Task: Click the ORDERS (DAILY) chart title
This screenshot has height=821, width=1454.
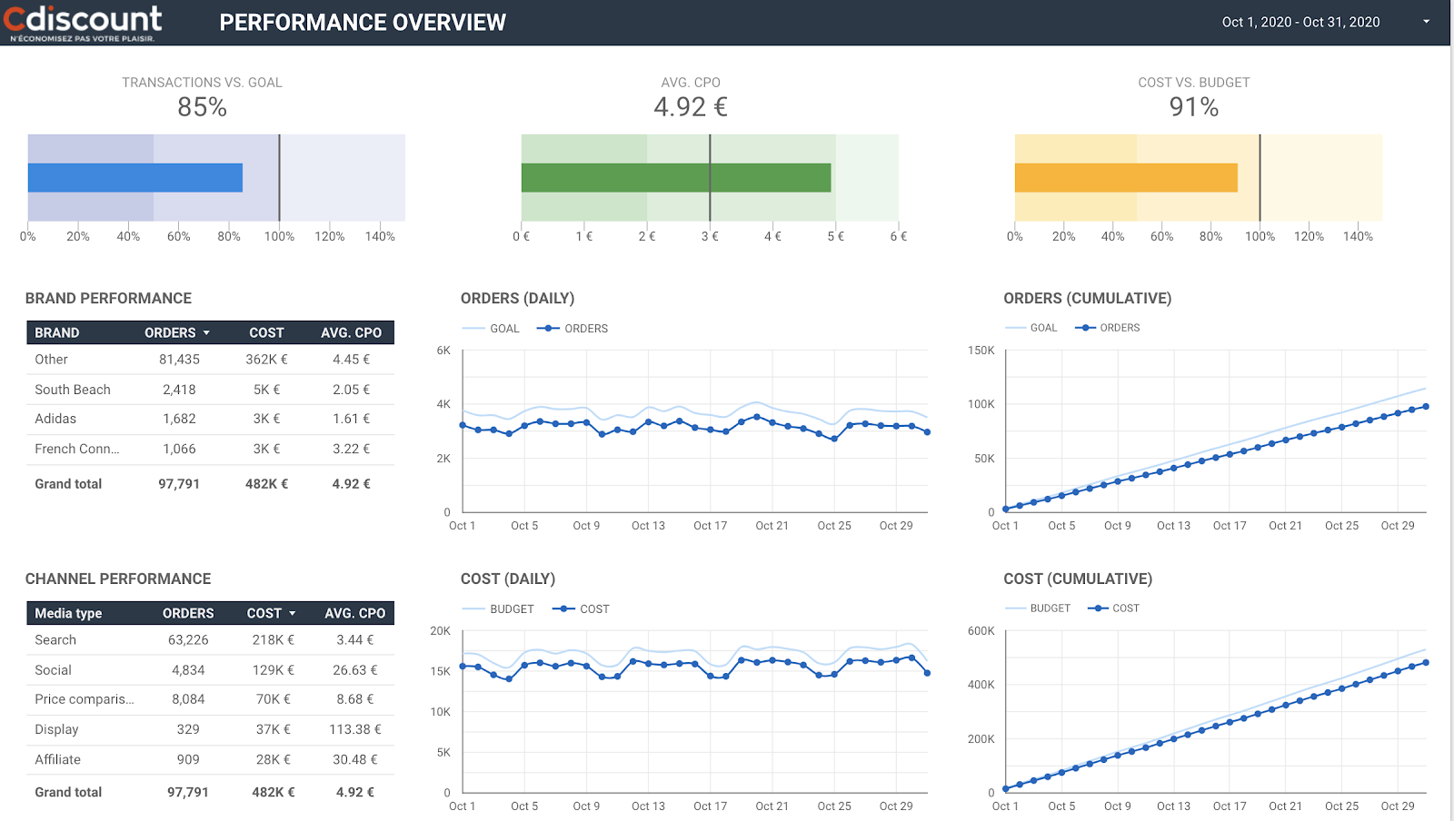Action: click(x=517, y=298)
